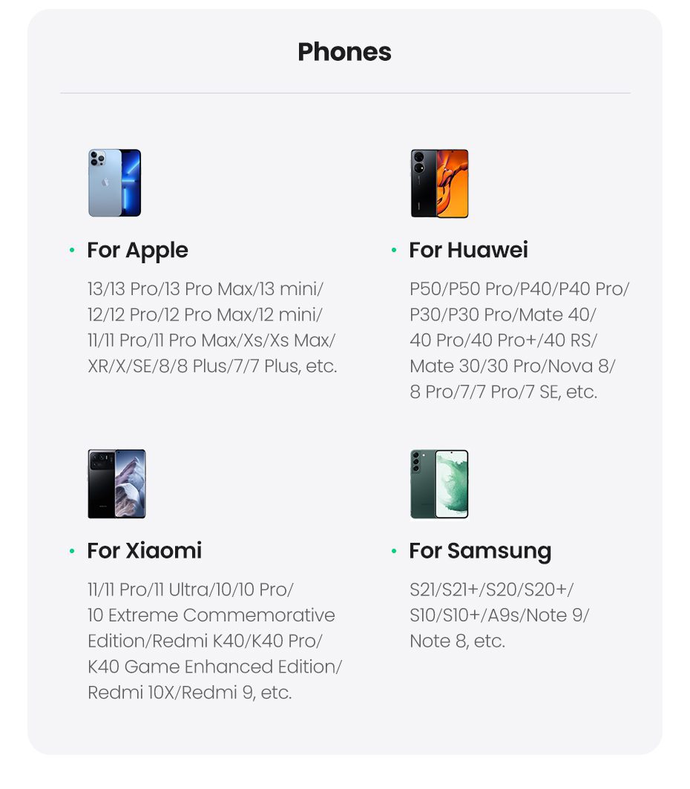The width and height of the screenshot is (690, 789).
Task: Click the green Samsung Galaxy phone image
Action: tap(439, 483)
